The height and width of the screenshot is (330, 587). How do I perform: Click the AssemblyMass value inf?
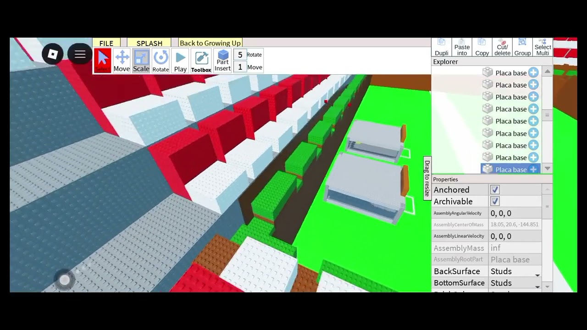click(x=496, y=248)
